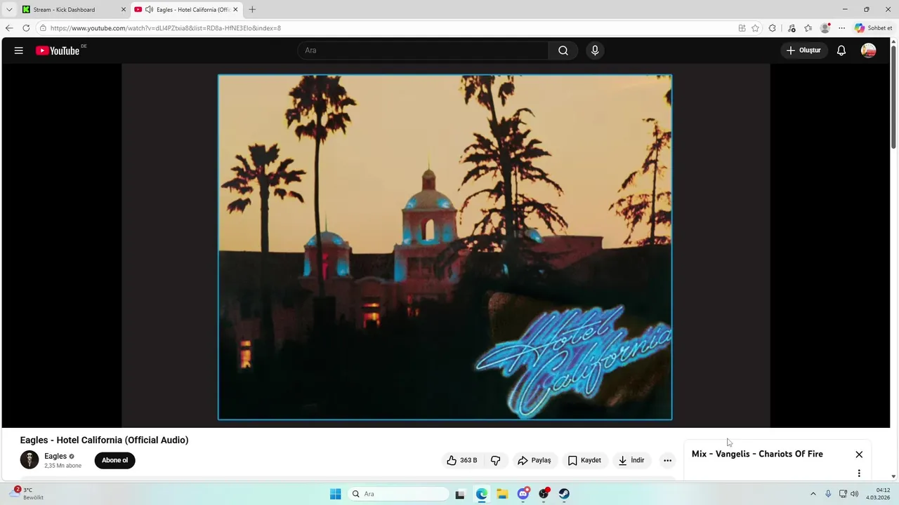Select the Eagles - Hotel California tab
Viewport: 899px width, 505px height.
[186, 10]
